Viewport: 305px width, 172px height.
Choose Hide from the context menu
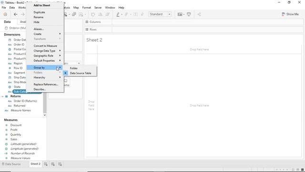tap(36, 22)
